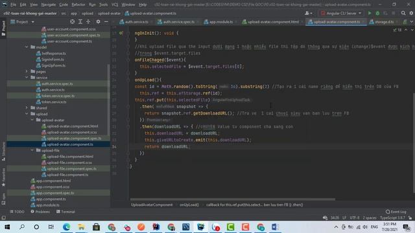Launch Microsoft Edge from taskbar
415x233 pixels.
click(x=66, y=227)
